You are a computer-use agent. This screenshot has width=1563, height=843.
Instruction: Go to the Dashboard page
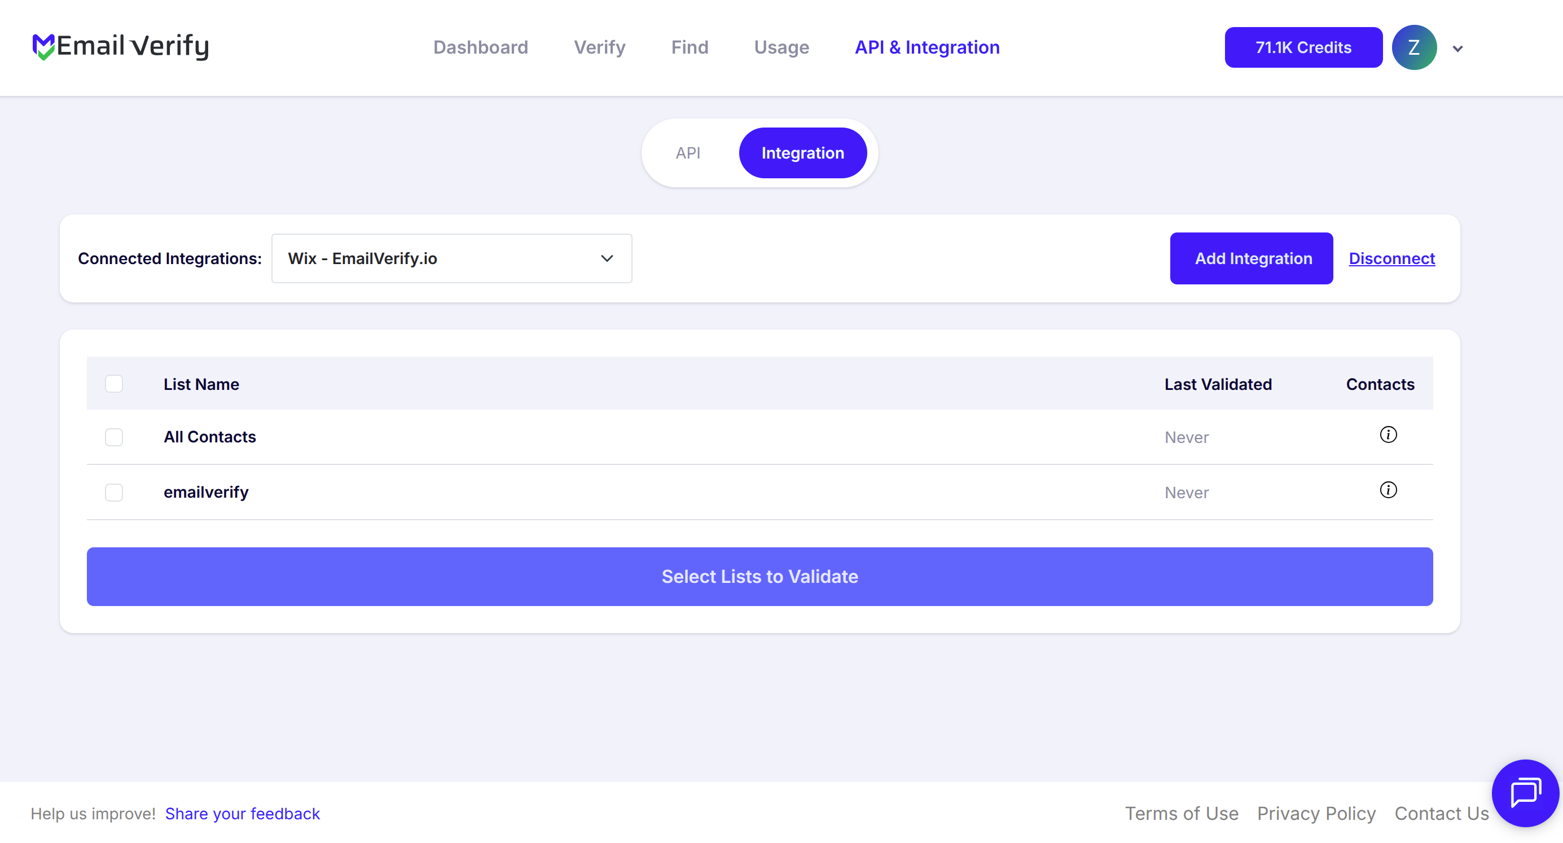pyautogui.click(x=481, y=47)
